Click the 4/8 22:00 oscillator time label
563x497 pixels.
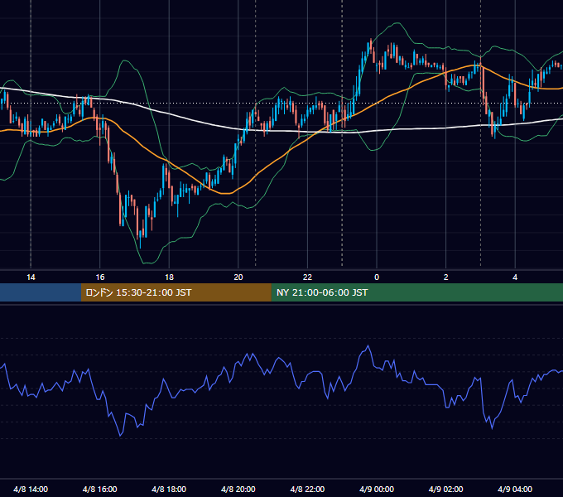307,489
